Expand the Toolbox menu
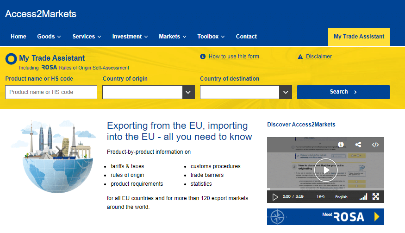This screenshot has height=233, width=405. tap(211, 37)
